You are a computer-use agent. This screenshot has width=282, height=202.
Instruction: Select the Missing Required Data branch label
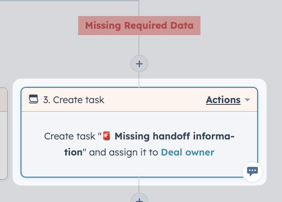pos(139,25)
